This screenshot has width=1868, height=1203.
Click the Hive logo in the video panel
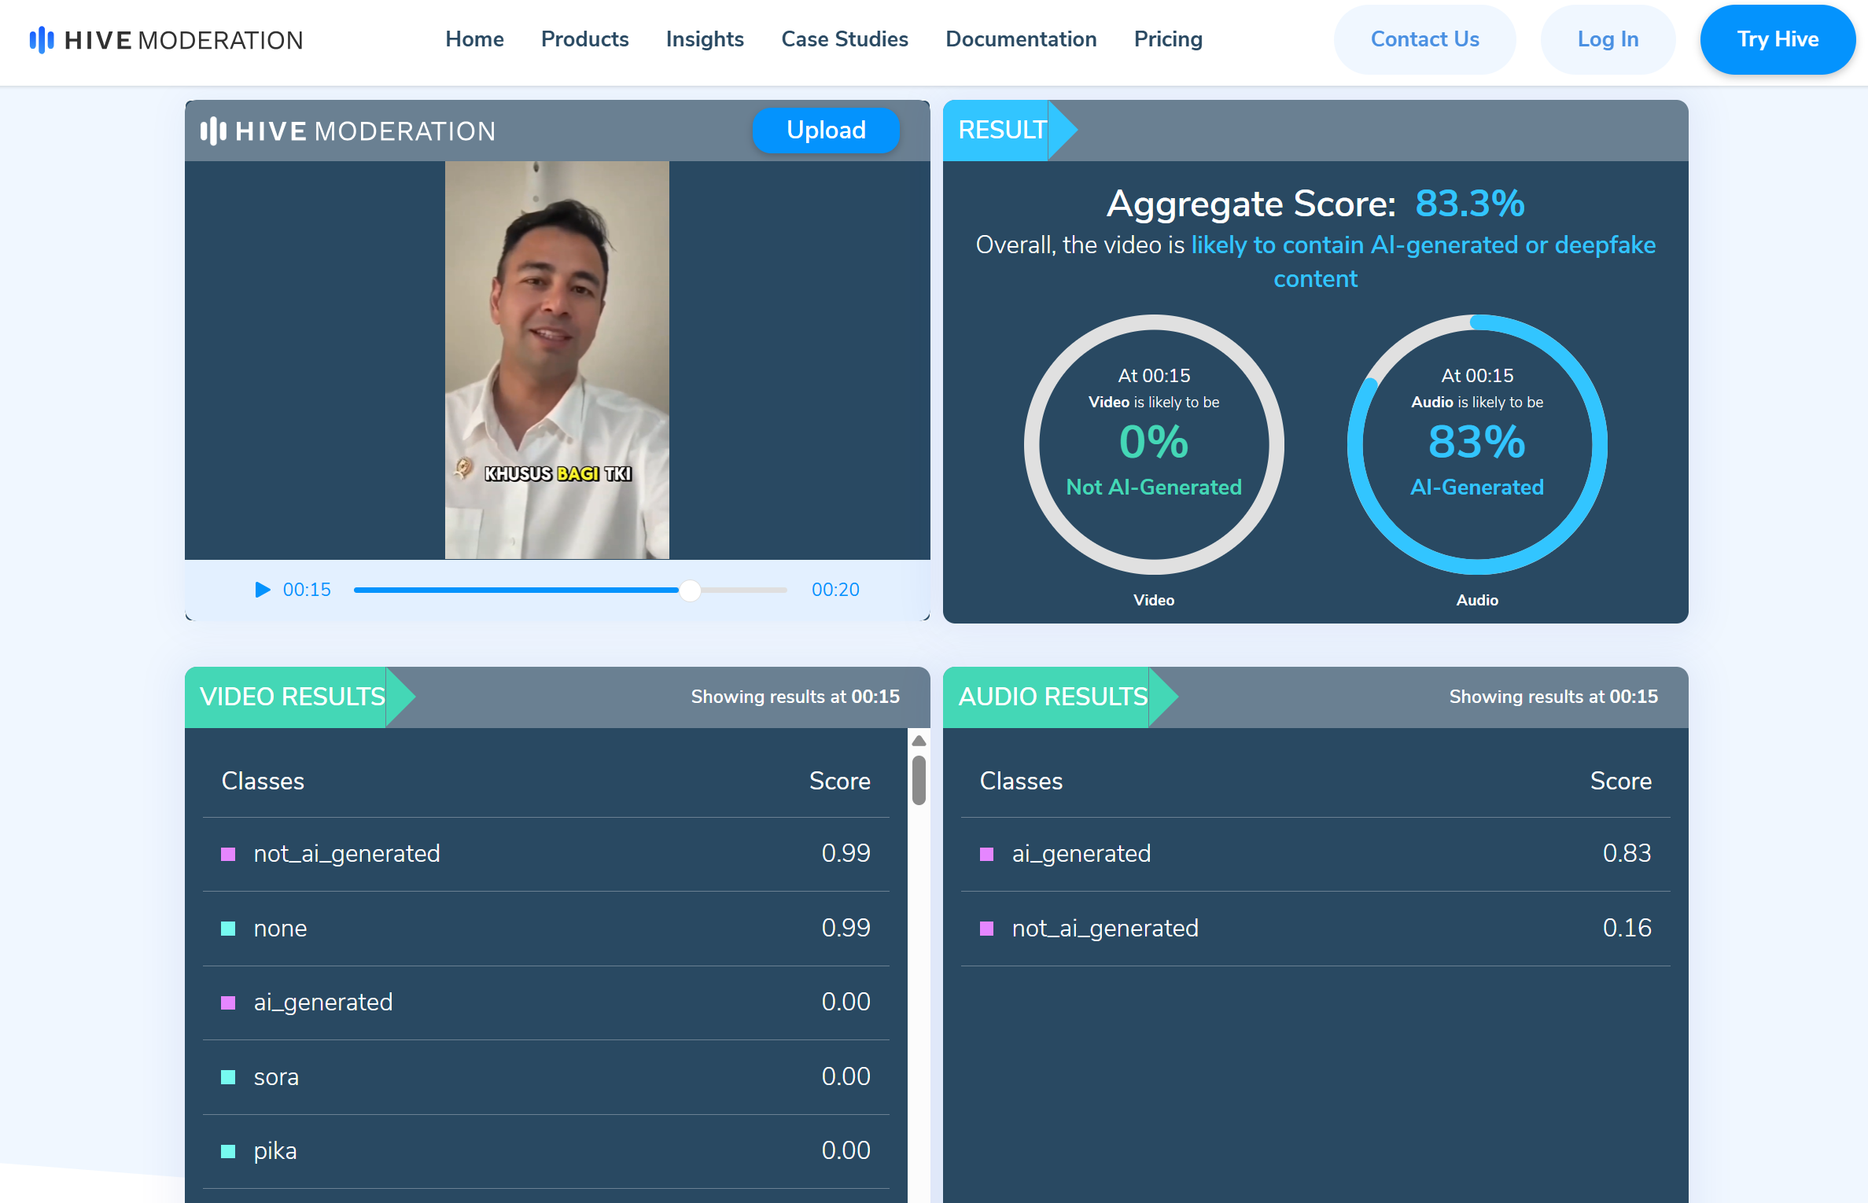tap(348, 131)
